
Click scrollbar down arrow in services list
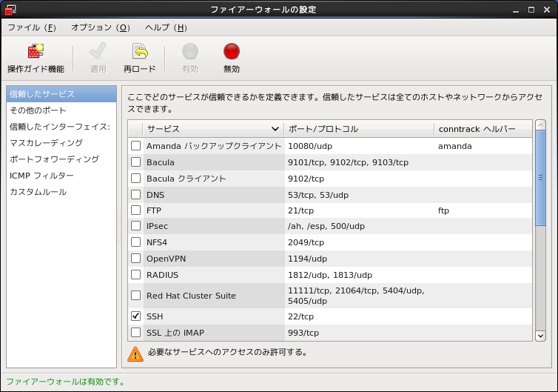click(x=540, y=336)
